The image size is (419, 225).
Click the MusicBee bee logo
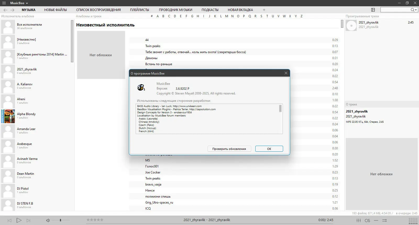coord(141,88)
